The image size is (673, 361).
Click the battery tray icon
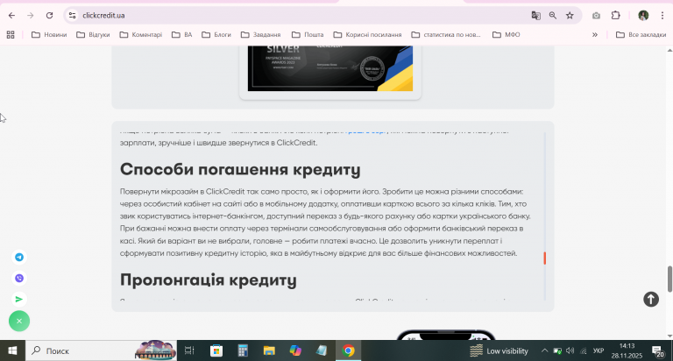pyautogui.click(x=557, y=351)
